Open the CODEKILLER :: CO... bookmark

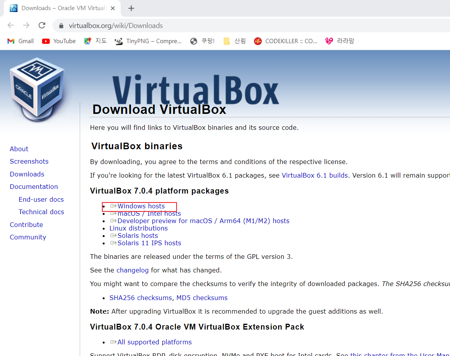pos(285,41)
